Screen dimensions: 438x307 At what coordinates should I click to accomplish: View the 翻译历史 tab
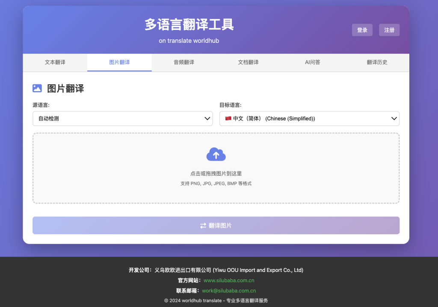click(377, 62)
